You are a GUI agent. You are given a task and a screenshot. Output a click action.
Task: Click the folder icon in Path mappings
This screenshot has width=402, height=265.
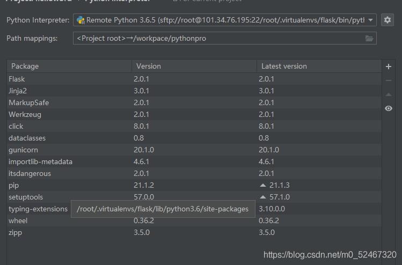pyautogui.click(x=369, y=39)
